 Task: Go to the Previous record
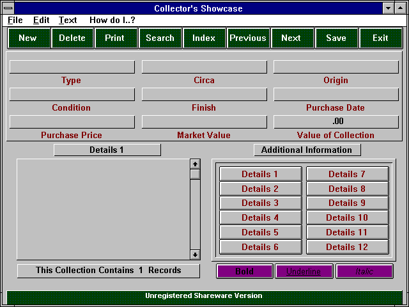(x=247, y=38)
